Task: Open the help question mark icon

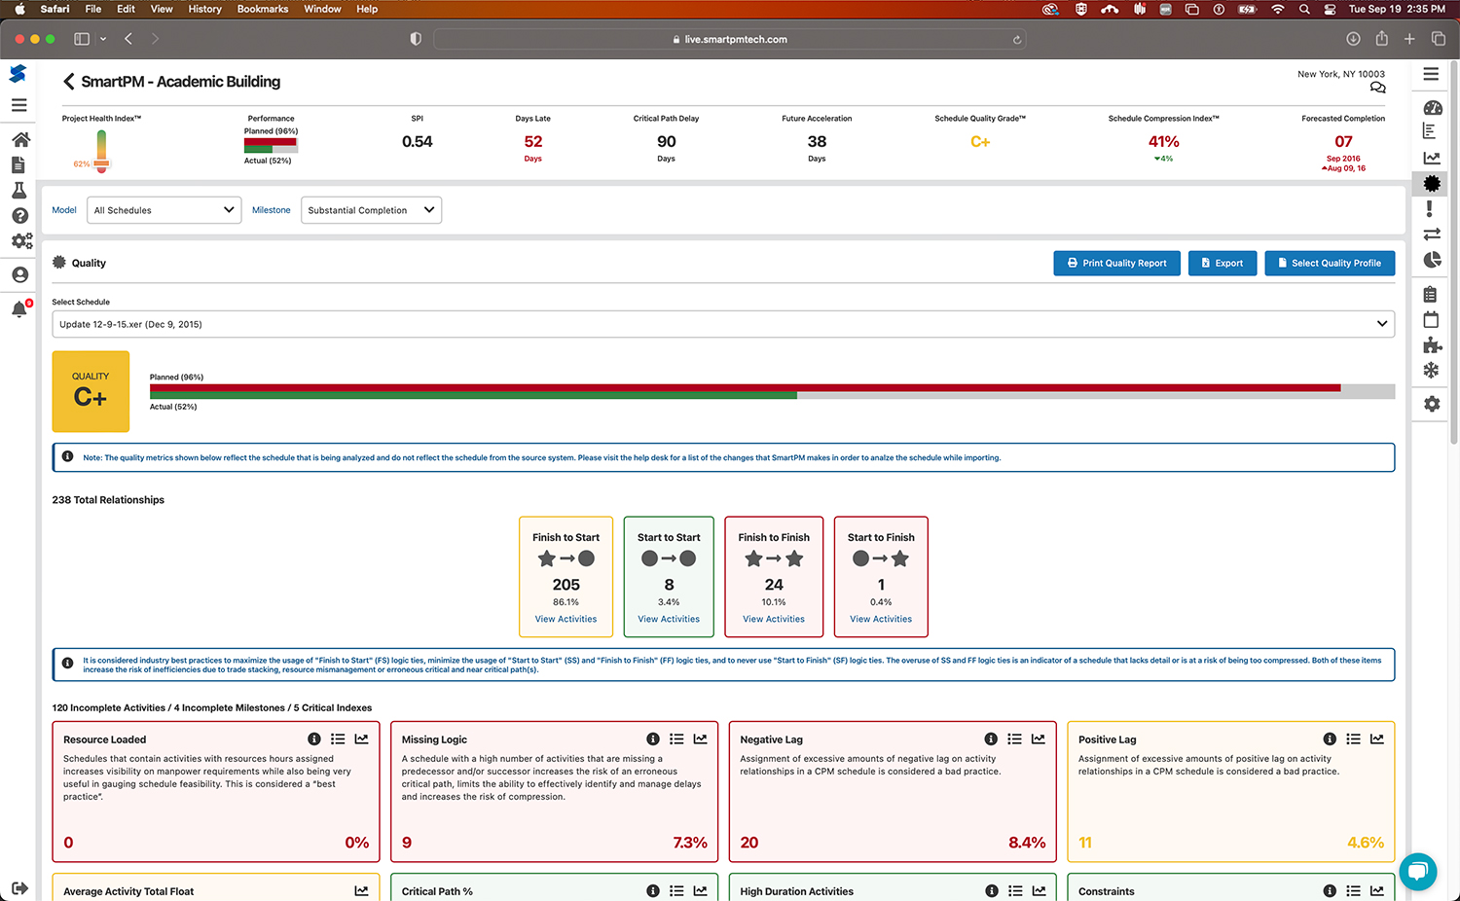Action: [19, 216]
